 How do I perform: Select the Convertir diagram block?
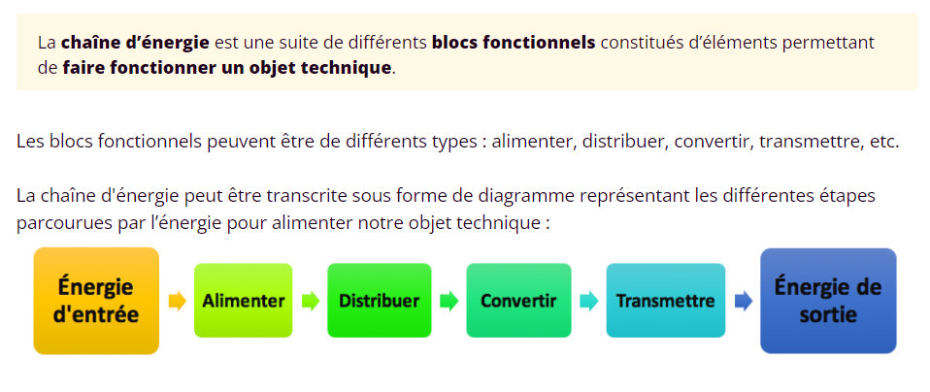click(x=518, y=301)
